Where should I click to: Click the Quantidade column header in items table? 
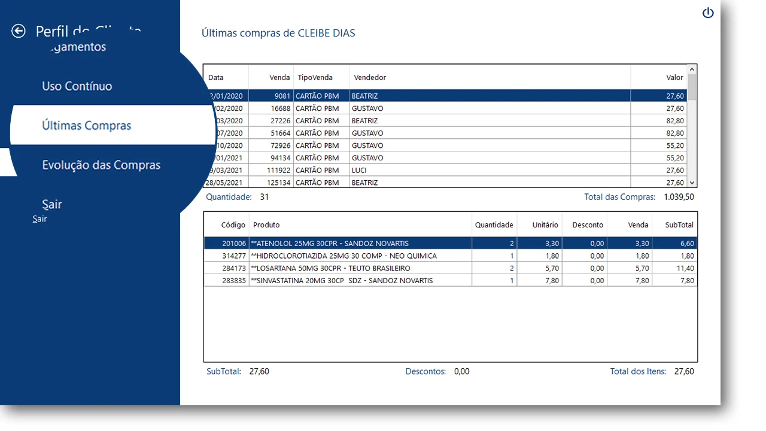tap(494, 225)
